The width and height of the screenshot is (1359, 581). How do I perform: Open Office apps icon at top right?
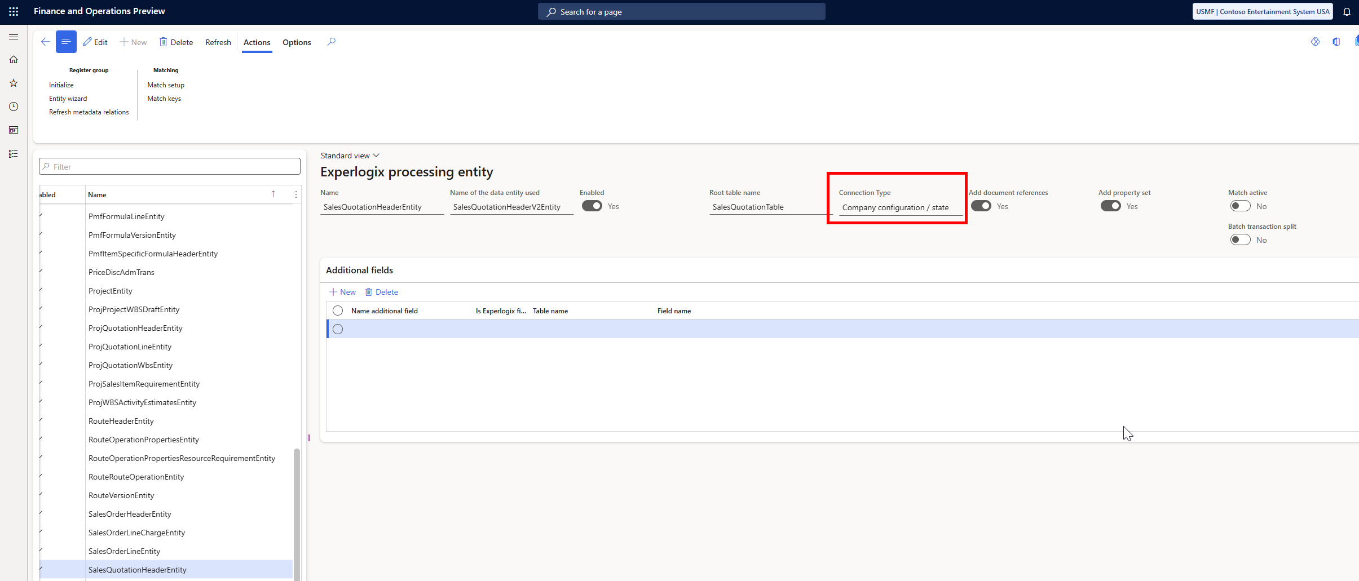pos(1336,42)
